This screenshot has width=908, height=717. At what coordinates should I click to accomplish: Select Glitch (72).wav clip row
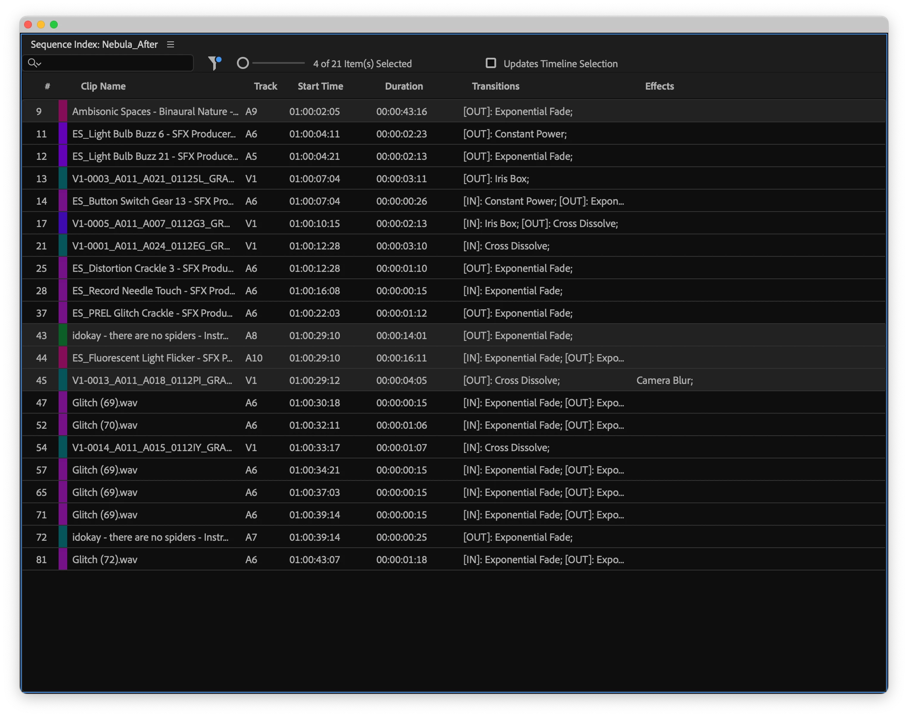(x=105, y=560)
